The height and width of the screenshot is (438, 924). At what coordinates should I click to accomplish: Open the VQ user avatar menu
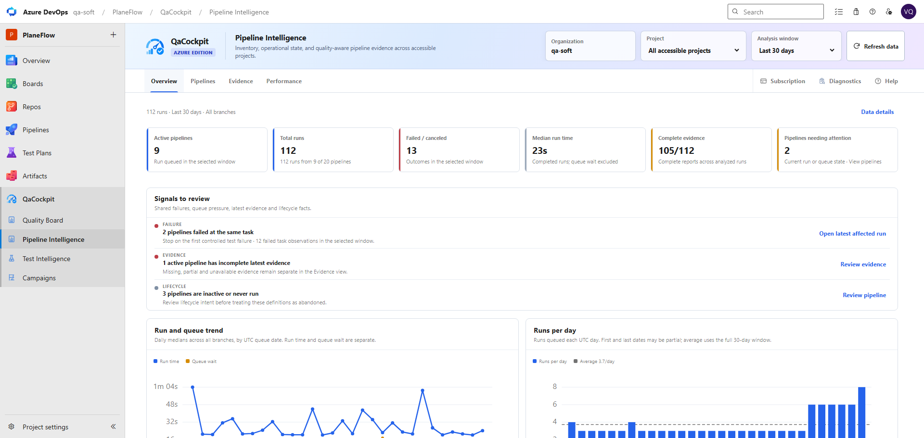(x=909, y=12)
